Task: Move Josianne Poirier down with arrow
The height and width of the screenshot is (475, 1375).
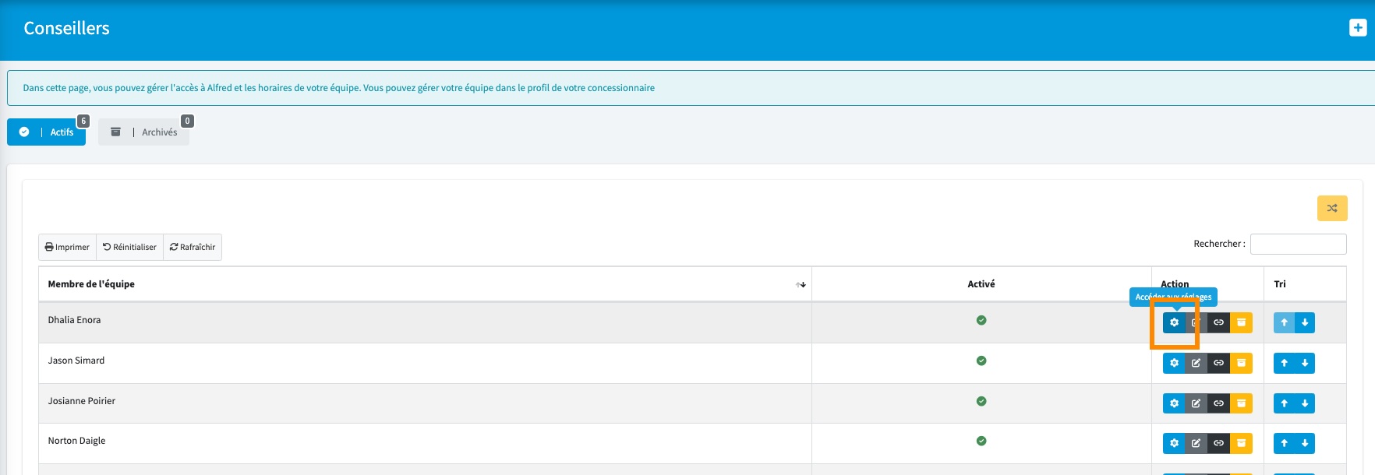Action: coord(1305,403)
